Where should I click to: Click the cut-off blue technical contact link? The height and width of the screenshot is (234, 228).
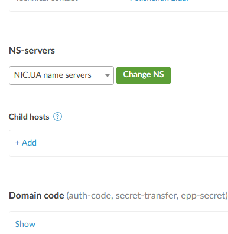click(159, 1)
